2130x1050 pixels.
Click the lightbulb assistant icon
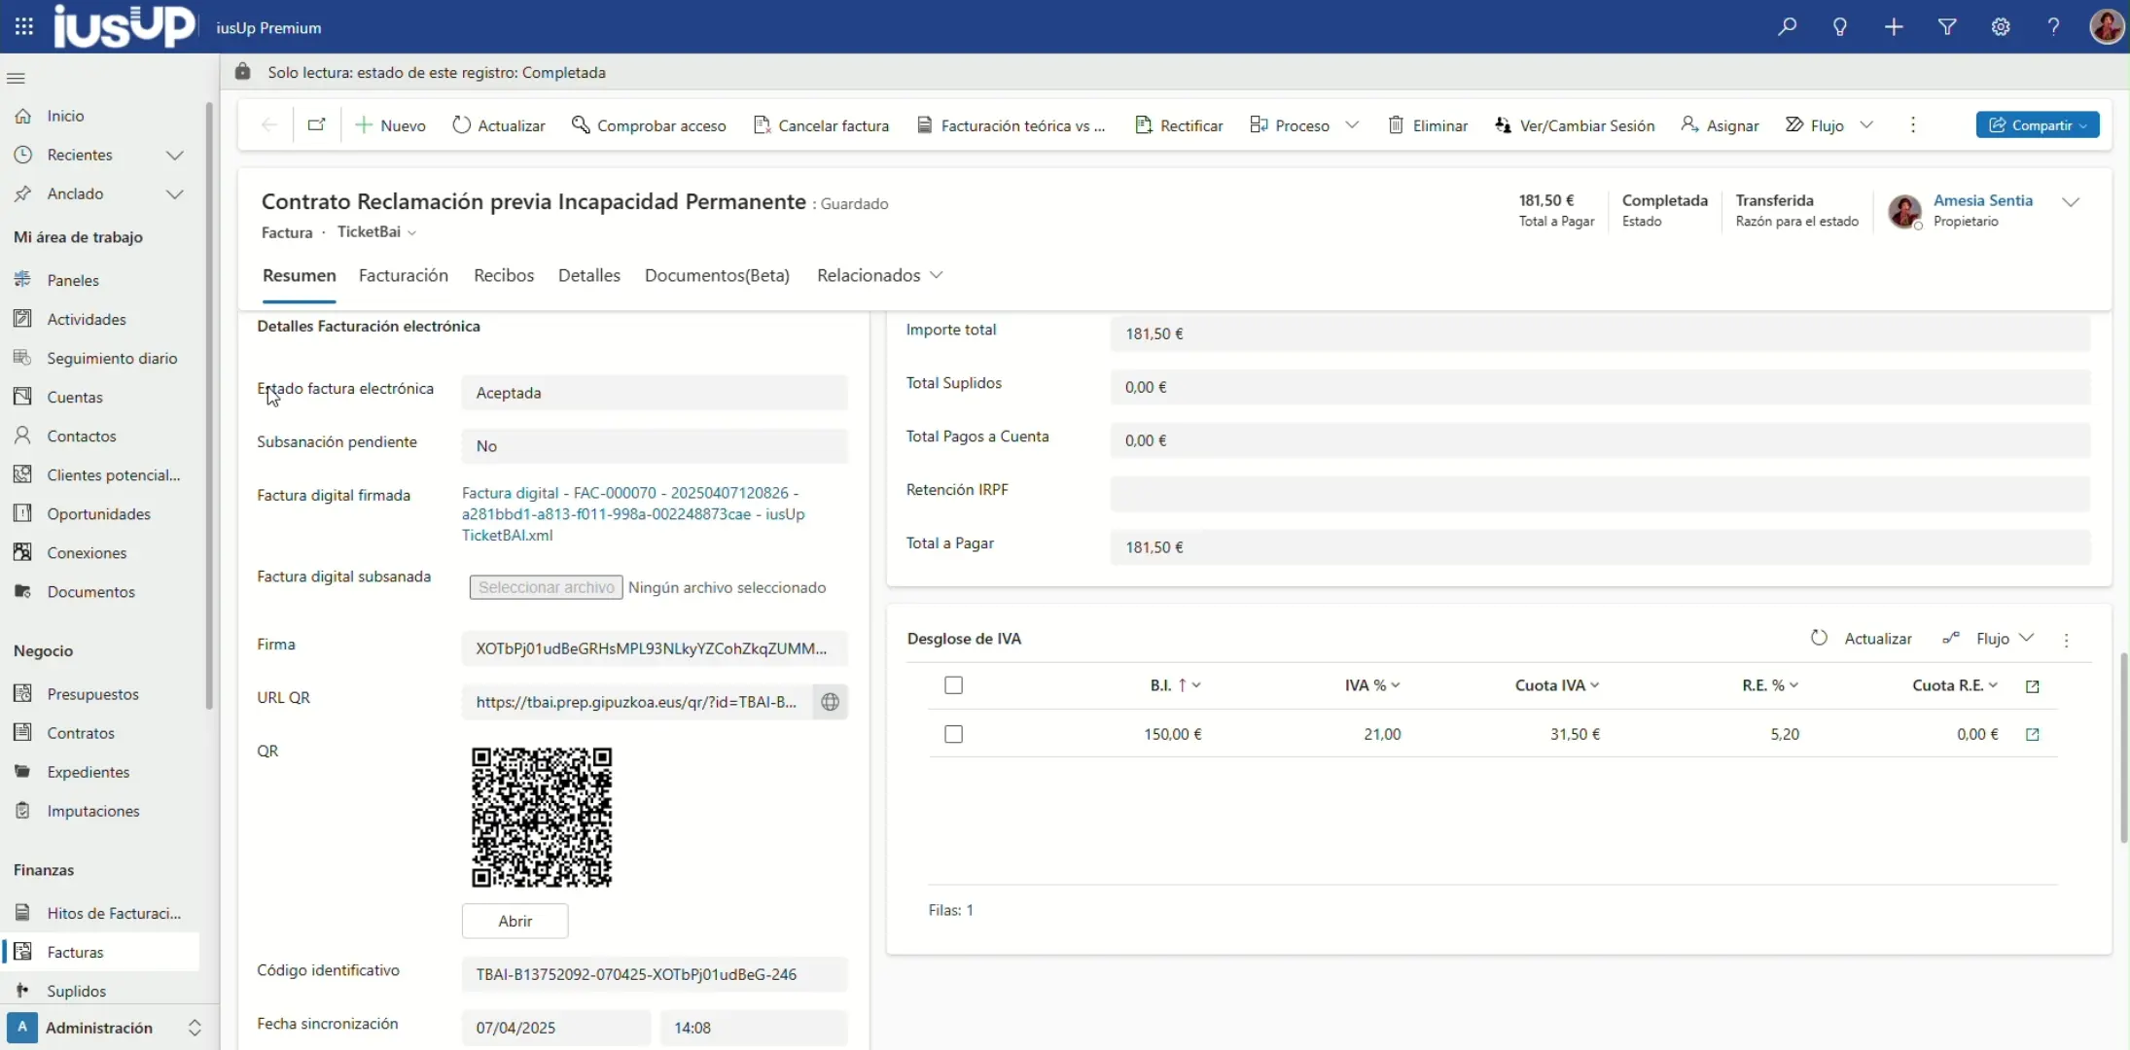1840,27
